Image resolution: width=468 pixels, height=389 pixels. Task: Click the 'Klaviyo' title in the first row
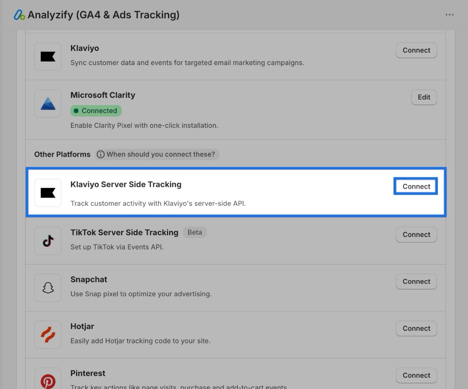pyautogui.click(x=85, y=48)
